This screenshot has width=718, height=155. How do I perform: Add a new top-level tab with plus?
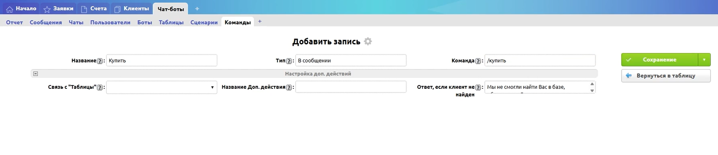(197, 9)
